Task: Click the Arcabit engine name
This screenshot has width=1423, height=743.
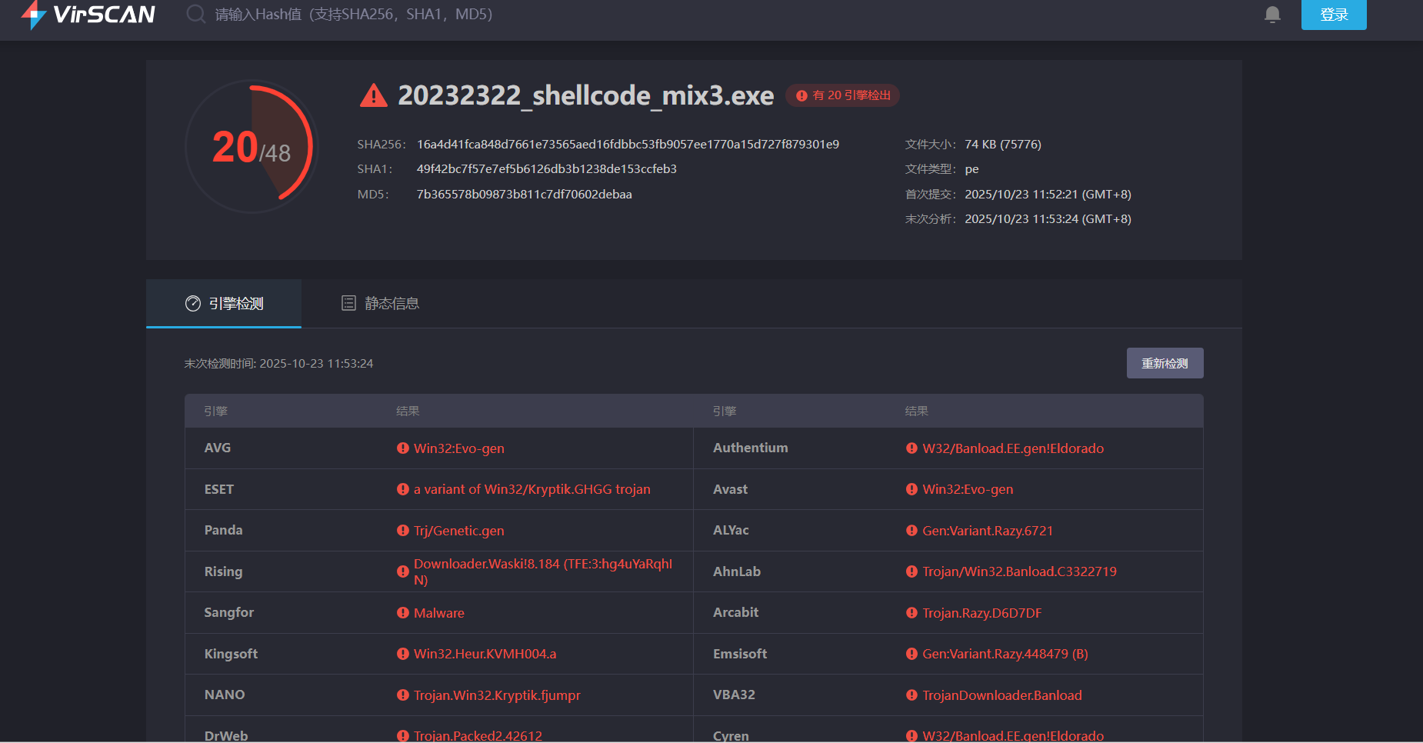Action: click(736, 612)
